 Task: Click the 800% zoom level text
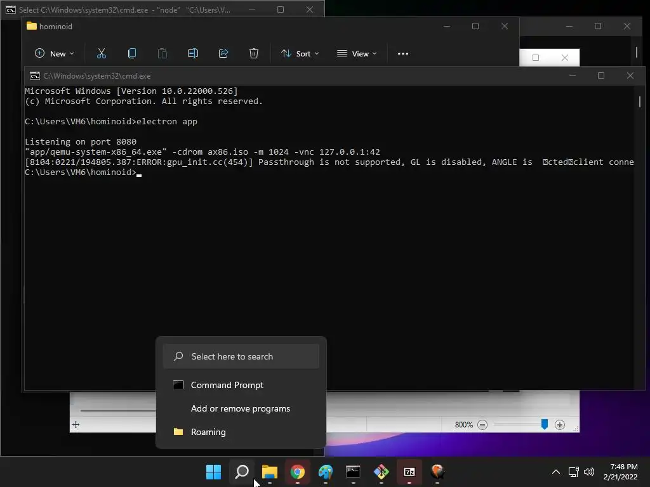tap(463, 424)
